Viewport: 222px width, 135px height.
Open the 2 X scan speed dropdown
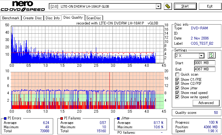pos(189,56)
